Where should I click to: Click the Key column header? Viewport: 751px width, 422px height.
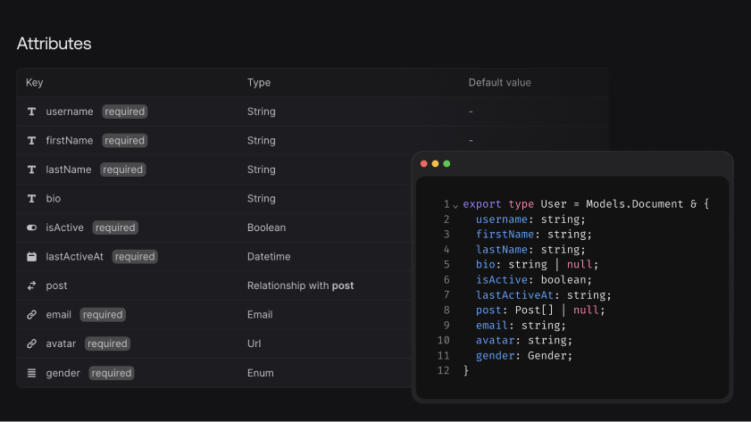[x=35, y=82]
